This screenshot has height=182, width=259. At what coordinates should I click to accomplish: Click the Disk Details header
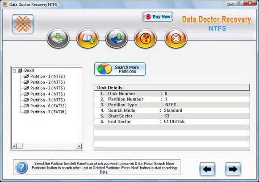click(x=172, y=88)
